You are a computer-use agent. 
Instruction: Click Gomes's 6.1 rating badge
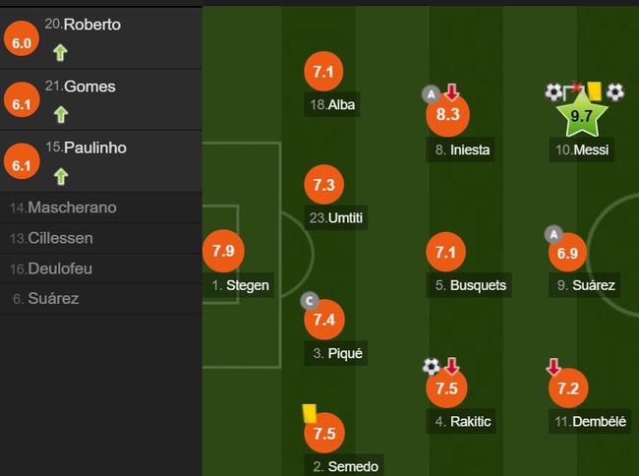tap(22, 99)
